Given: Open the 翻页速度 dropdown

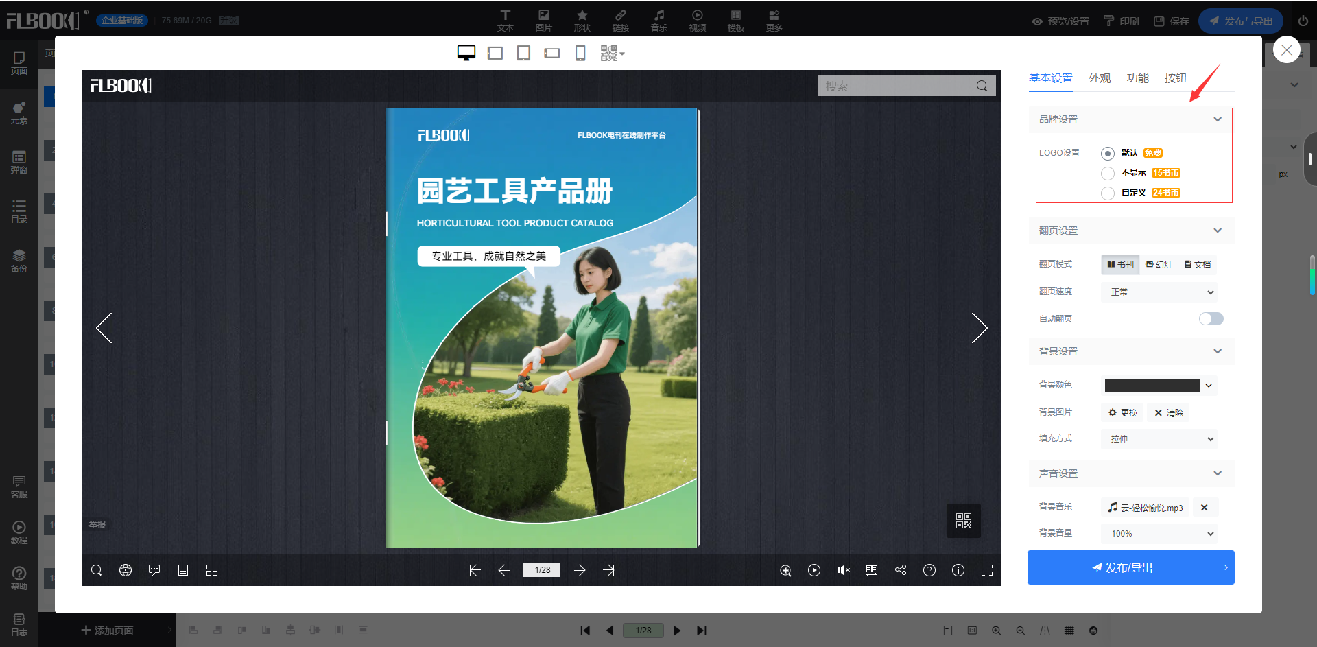Looking at the screenshot, I should (x=1159, y=292).
